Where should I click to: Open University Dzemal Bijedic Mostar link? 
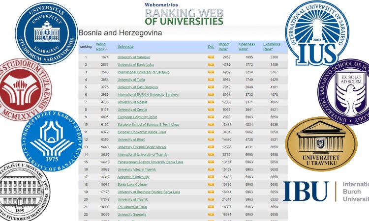coord(142,147)
